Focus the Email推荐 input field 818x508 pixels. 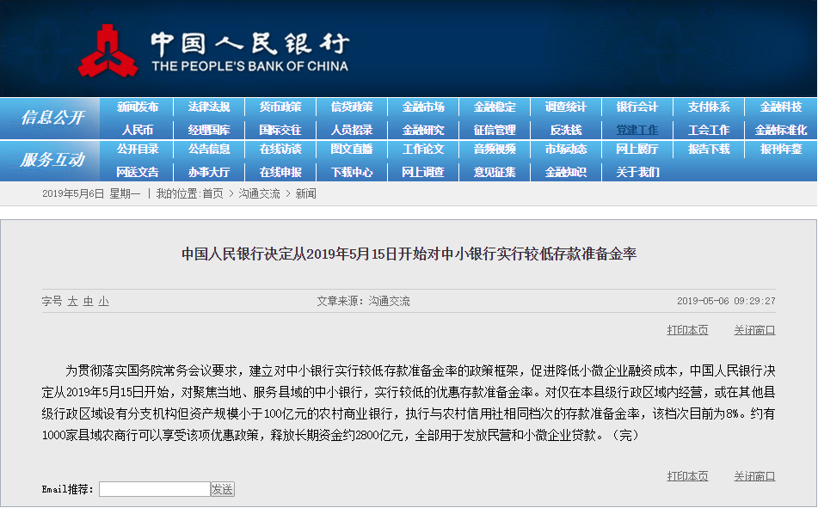[x=155, y=489]
